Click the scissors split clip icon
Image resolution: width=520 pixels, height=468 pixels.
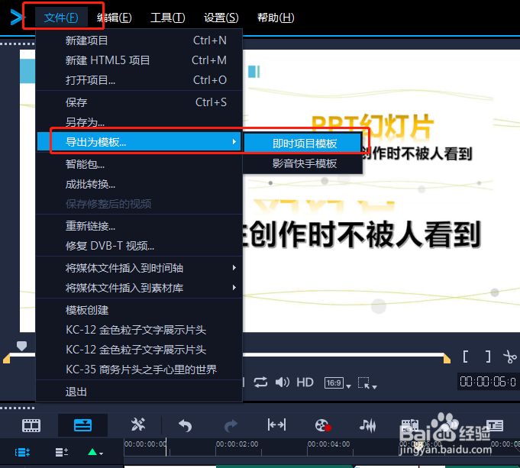pyautogui.click(x=510, y=357)
